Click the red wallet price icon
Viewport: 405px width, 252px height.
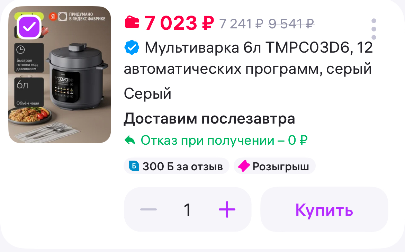click(132, 22)
